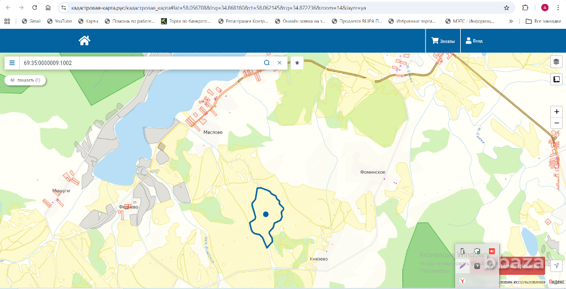
Task: Click the blue marker on selected parcel
Action: click(x=265, y=214)
